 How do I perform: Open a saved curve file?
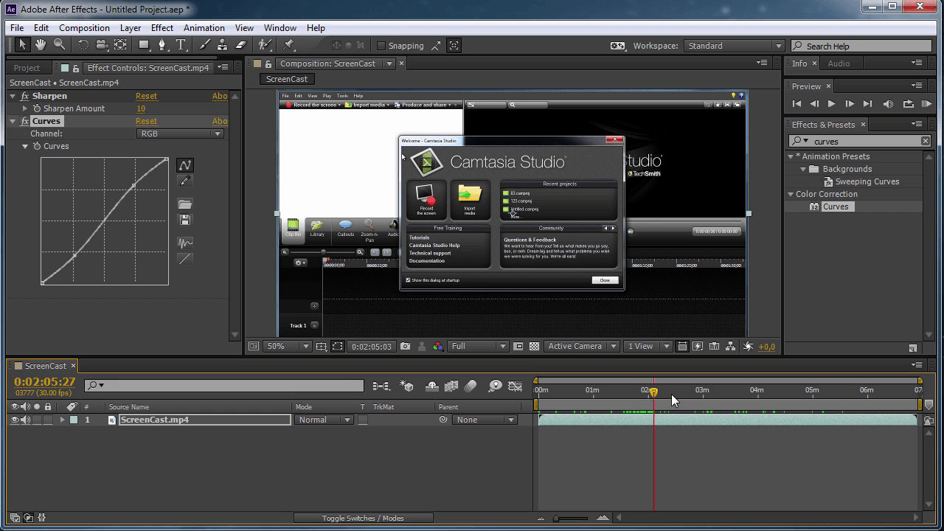coord(185,204)
